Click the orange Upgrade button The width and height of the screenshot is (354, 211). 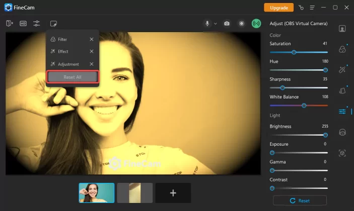click(278, 8)
